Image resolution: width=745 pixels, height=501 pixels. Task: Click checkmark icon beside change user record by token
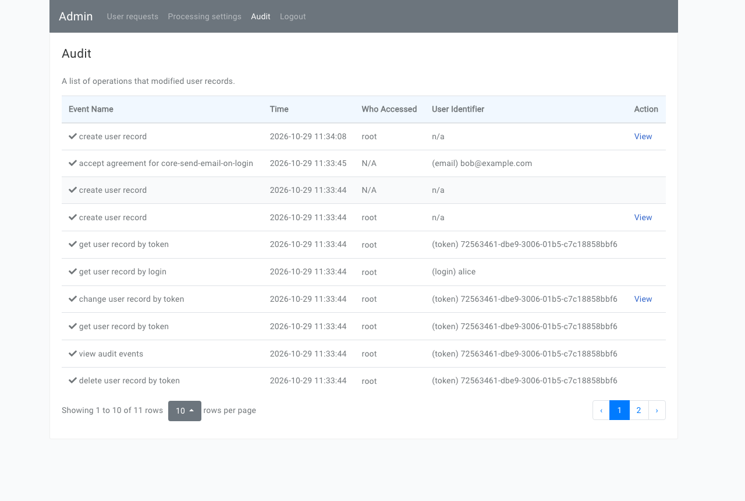tap(73, 299)
